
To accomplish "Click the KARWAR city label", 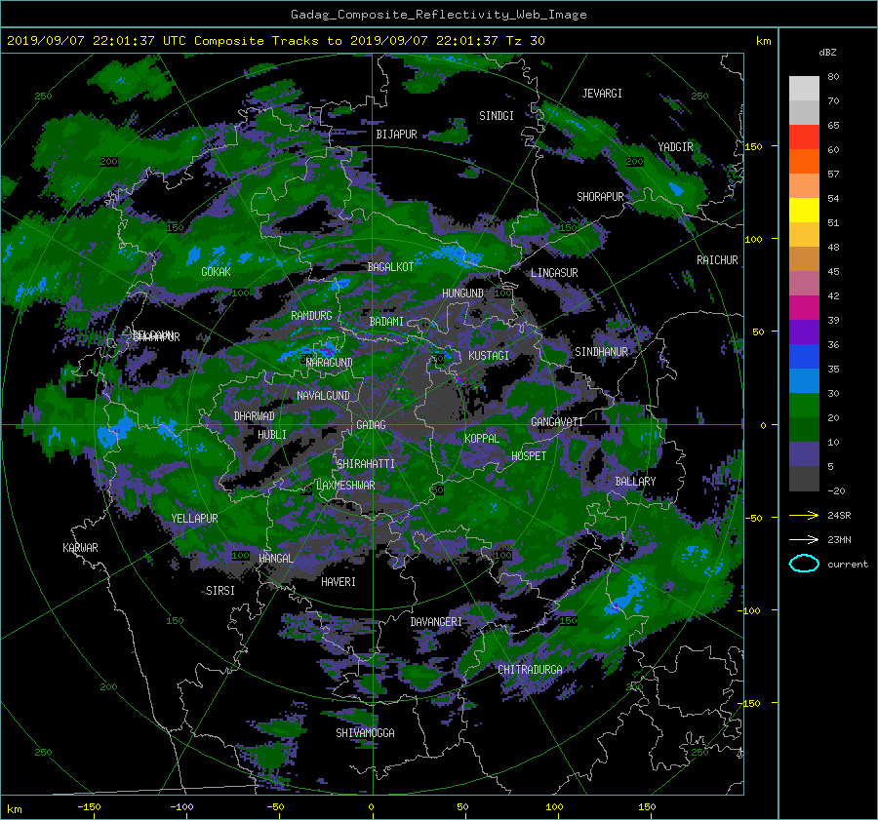I will [x=80, y=548].
